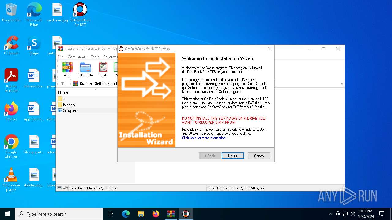392x220 pixels.
Task: Click 'Selected 1 file, 2,697,235 bytes' status text
Action: (94, 188)
